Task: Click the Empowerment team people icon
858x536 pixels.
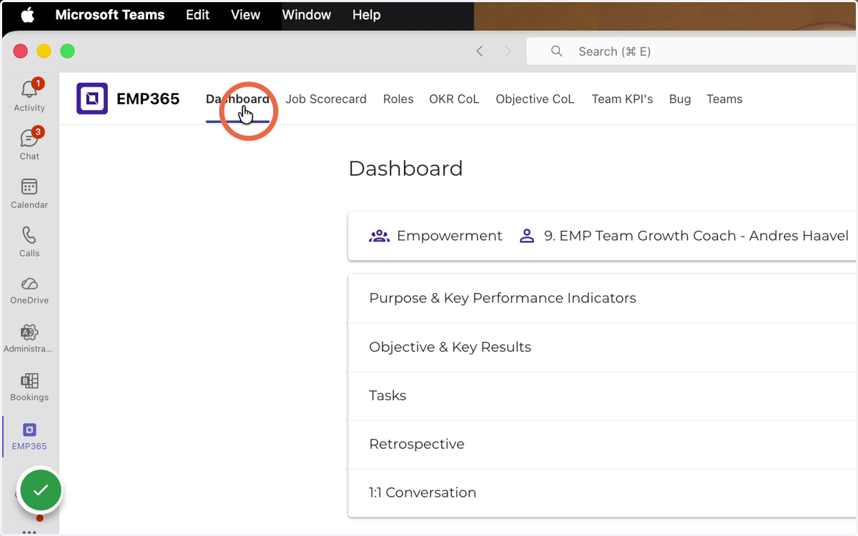Action: [x=379, y=236]
